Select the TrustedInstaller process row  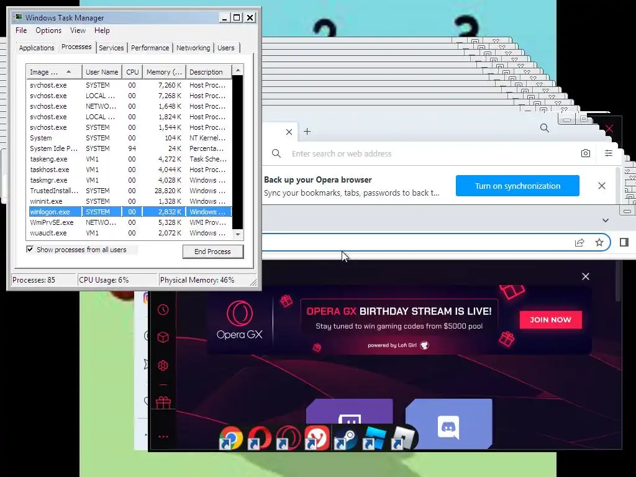click(x=129, y=191)
